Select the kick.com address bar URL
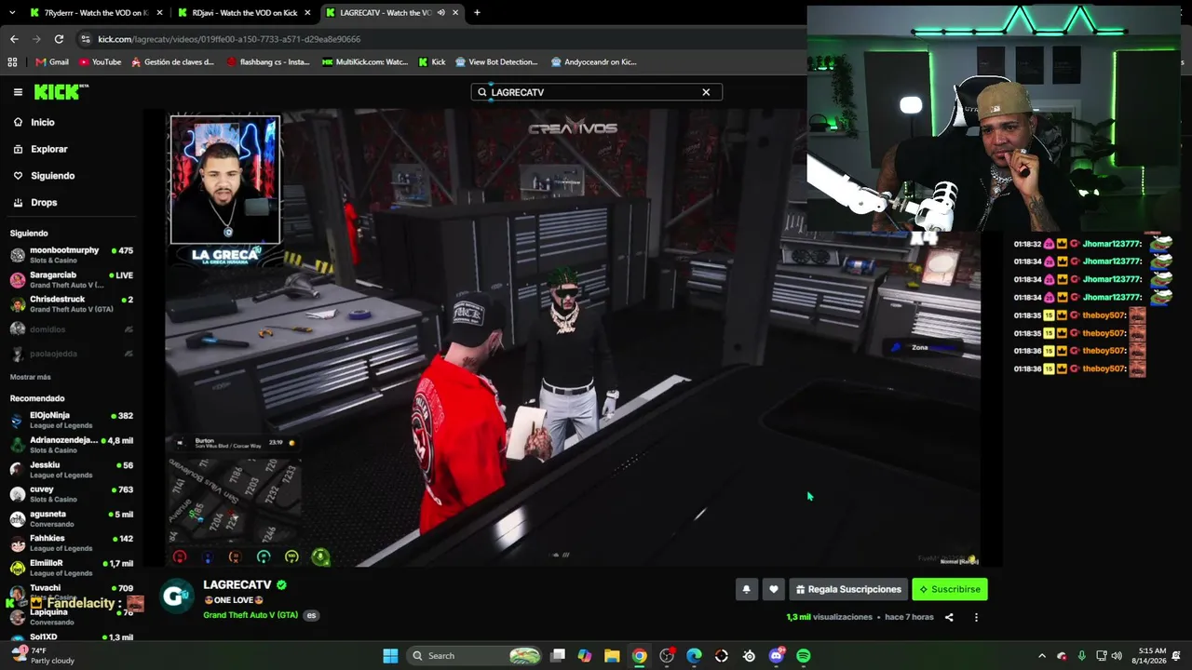This screenshot has height=670, width=1192. coord(229,39)
